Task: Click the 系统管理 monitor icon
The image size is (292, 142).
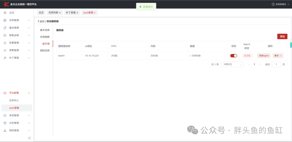Action: pos(5,116)
